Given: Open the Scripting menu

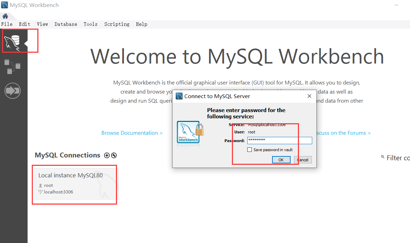Looking at the screenshot, I should coord(117,24).
